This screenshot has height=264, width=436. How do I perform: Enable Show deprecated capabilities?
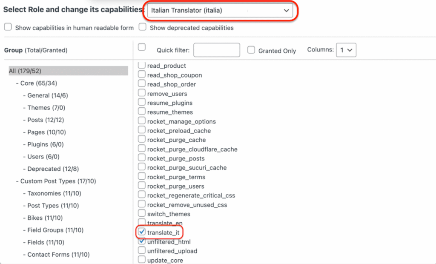[x=142, y=27]
